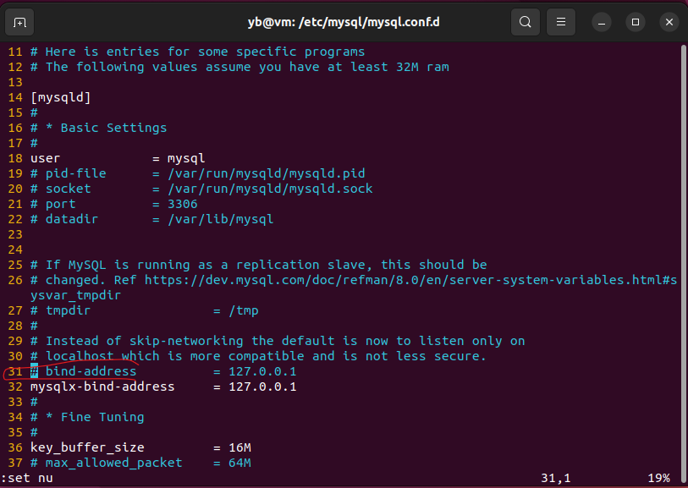
Task: Click the port value 3306
Action: click(183, 204)
